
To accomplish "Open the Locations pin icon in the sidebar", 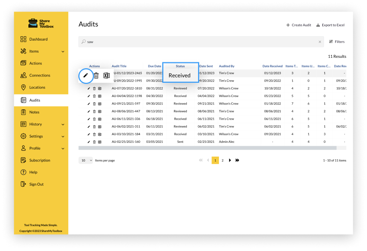I will (23, 87).
